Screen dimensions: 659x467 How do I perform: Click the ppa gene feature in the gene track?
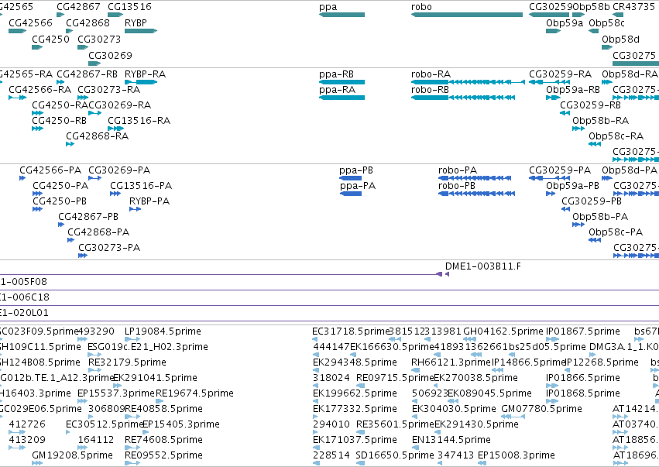pos(342,15)
